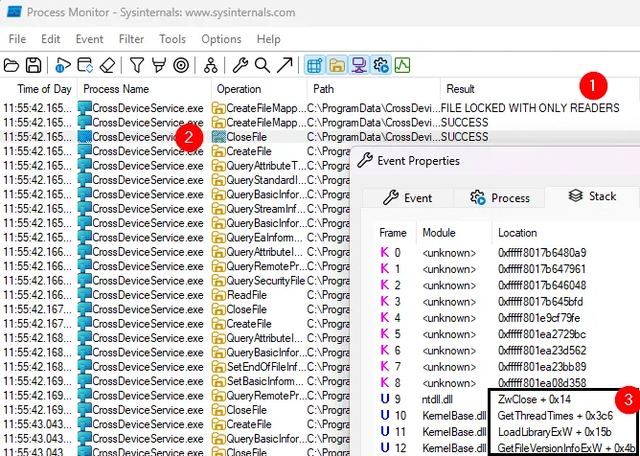Toggle Show Registry Activity icon

(x=313, y=65)
